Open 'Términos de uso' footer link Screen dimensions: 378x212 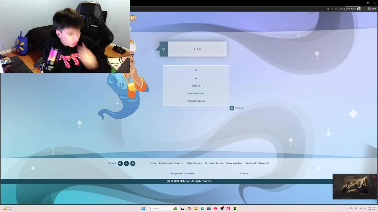click(214, 163)
